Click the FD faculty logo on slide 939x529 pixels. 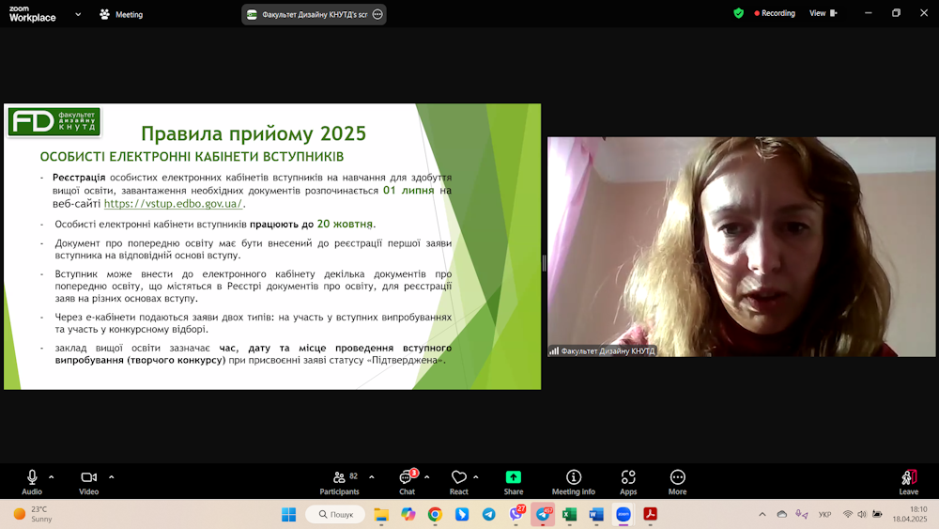click(x=54, y=122)
